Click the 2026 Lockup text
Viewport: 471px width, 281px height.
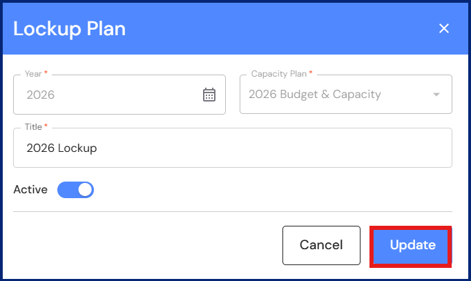point(61,148)
